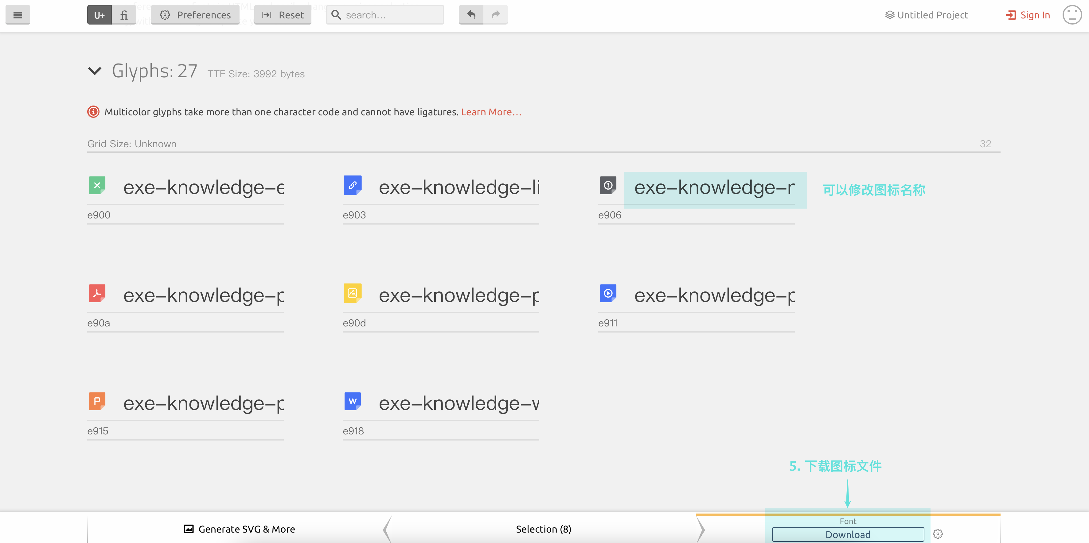
Task: Open the Preferences panel
Action: [195, 15]
